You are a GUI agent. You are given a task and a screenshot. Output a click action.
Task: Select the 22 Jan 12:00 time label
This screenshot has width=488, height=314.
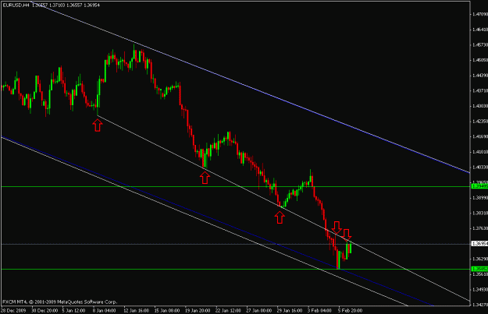tap(228, 310)
